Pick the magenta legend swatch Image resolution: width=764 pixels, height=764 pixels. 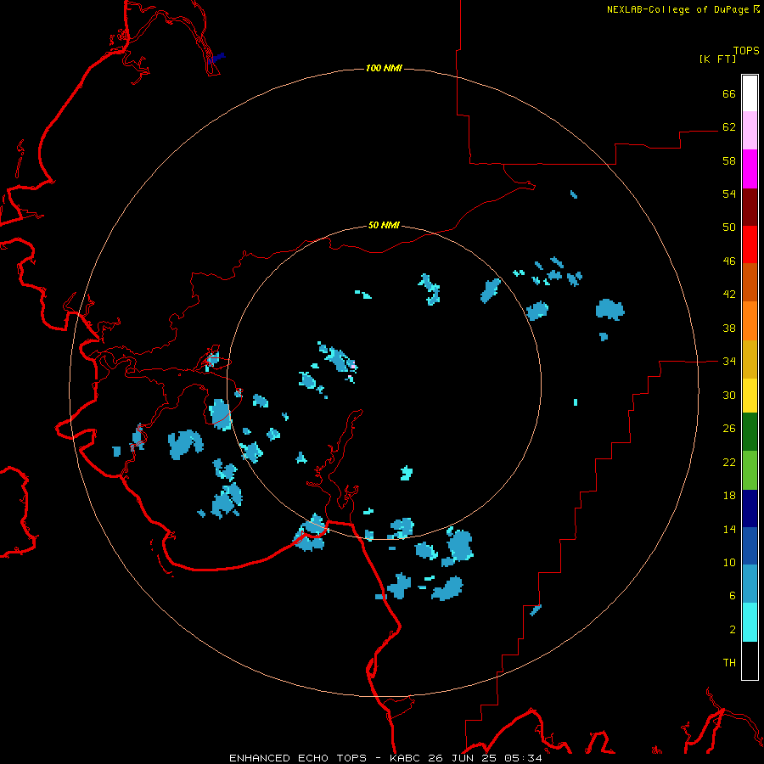pos(750,169)
